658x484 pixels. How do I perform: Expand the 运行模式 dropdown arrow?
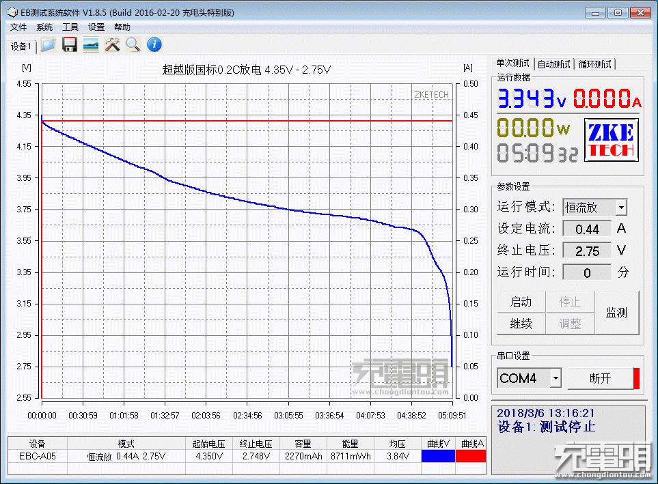pos(621,208)
